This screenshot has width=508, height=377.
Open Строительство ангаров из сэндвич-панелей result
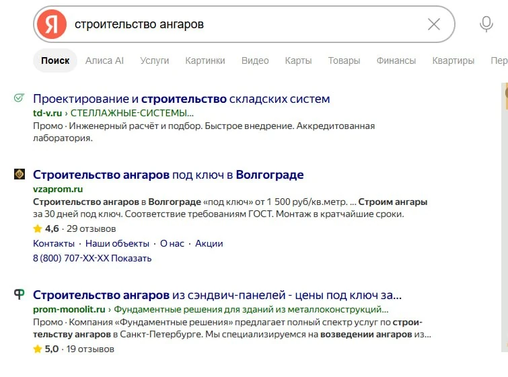coord(217,295)
